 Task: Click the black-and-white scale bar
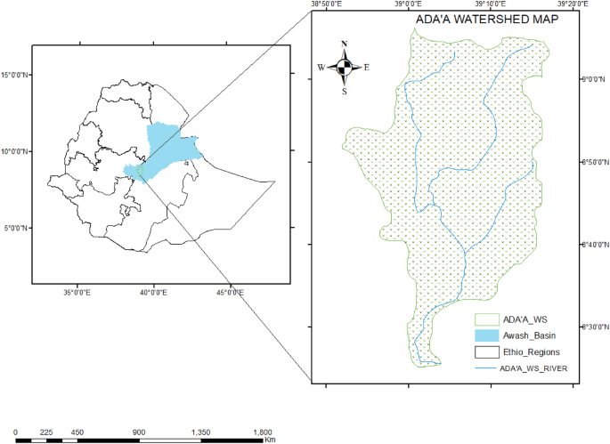(x=139, y=440)
